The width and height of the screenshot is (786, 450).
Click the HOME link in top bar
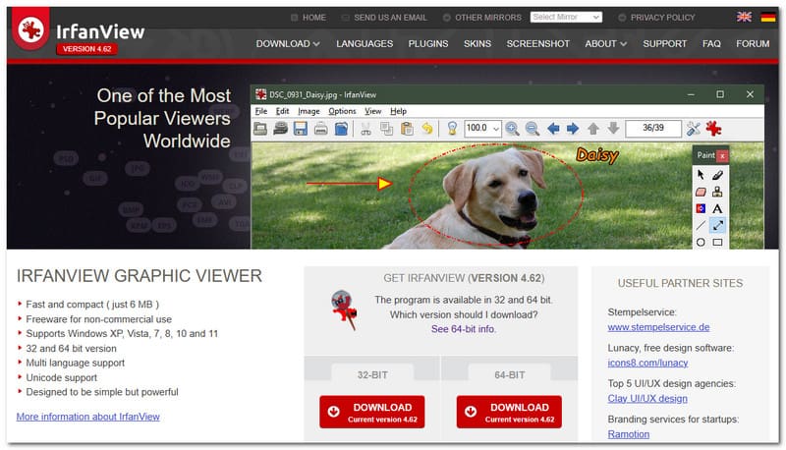309,18
